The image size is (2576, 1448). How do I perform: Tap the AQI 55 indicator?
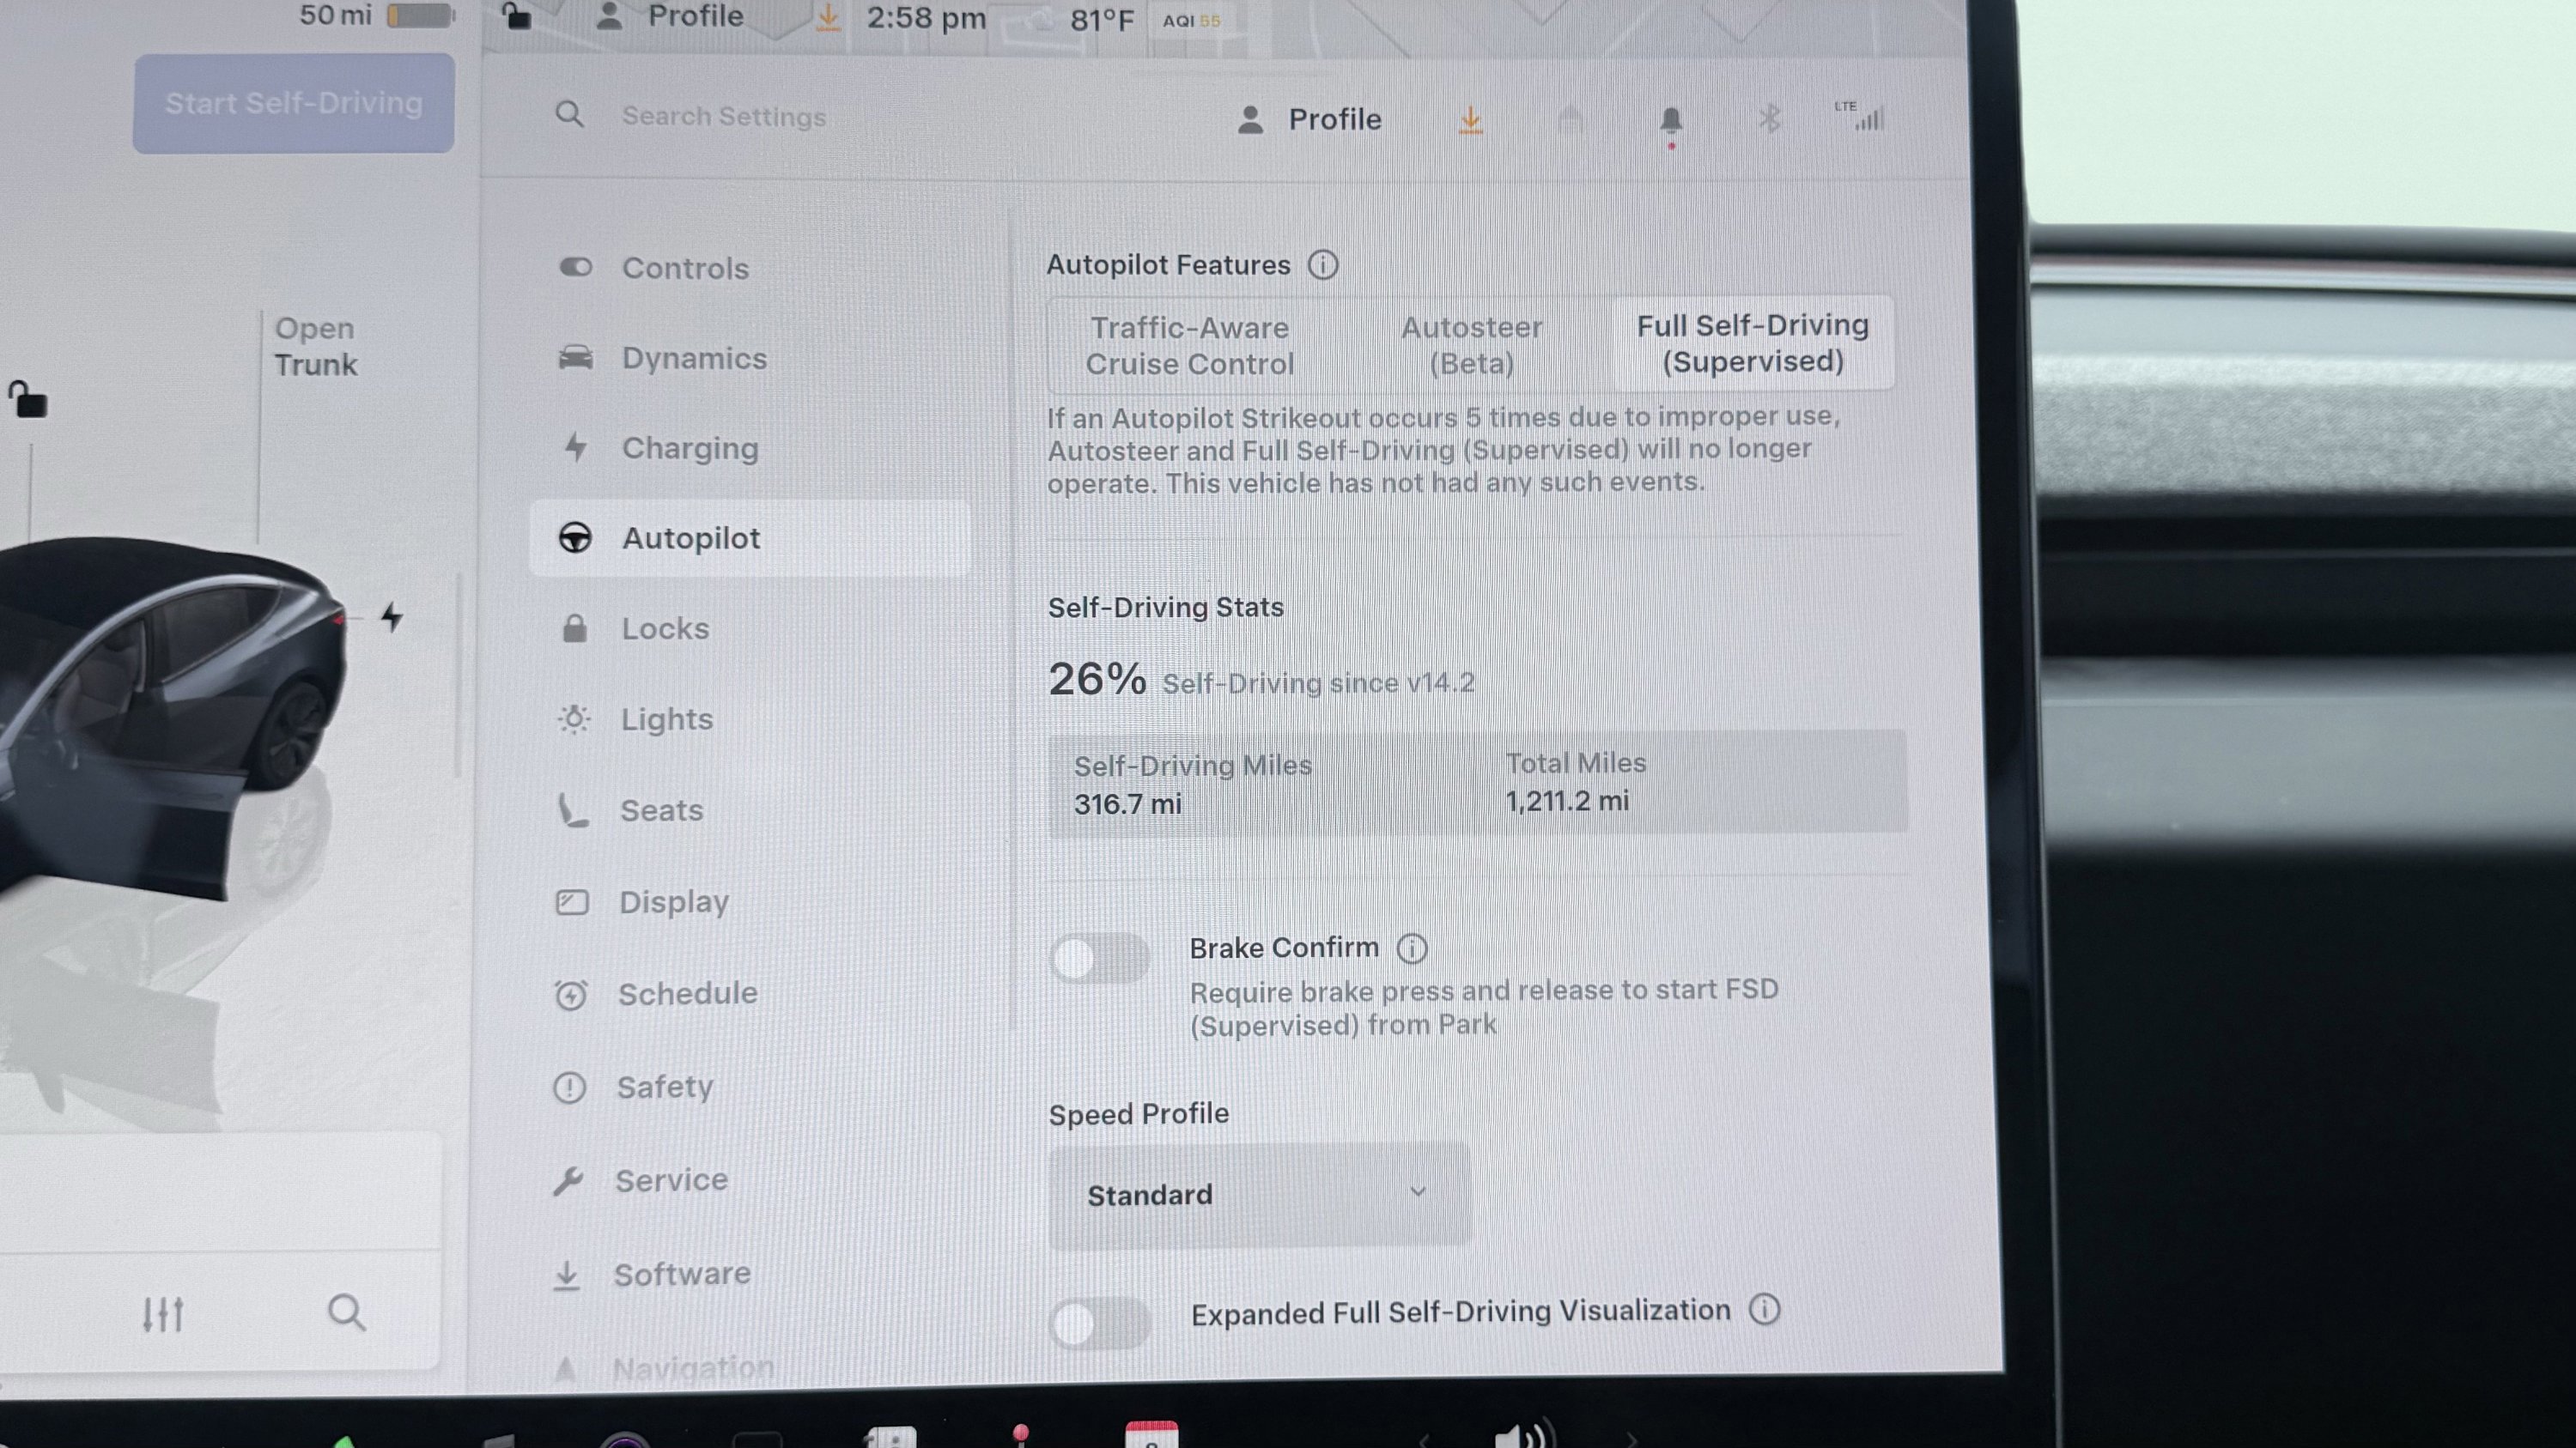tap(1191, 20)
